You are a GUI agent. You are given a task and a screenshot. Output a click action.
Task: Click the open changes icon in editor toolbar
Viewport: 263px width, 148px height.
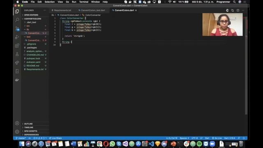[x=227, y=10]
